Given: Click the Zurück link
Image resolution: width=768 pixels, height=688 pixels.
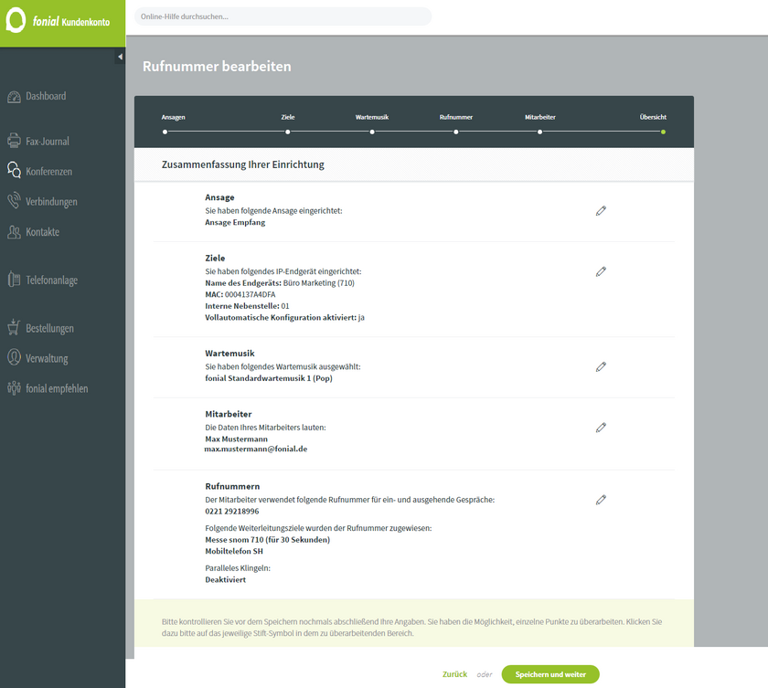Looking at the screenshot, I should tap(454, 674).
